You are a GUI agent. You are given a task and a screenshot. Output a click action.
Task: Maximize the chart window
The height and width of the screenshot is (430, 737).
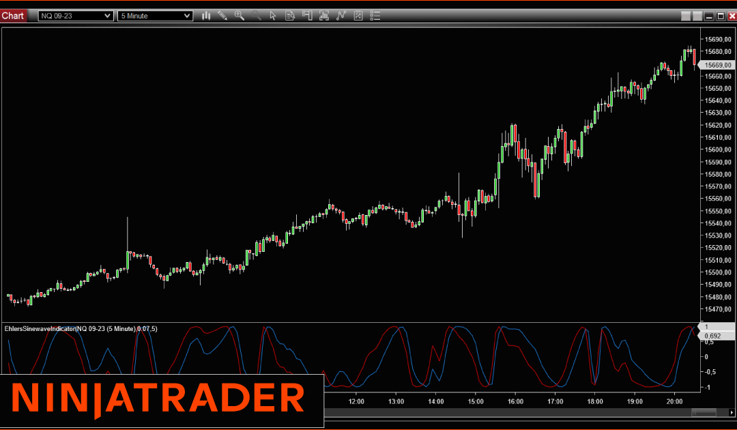click(x=721, y=16)
